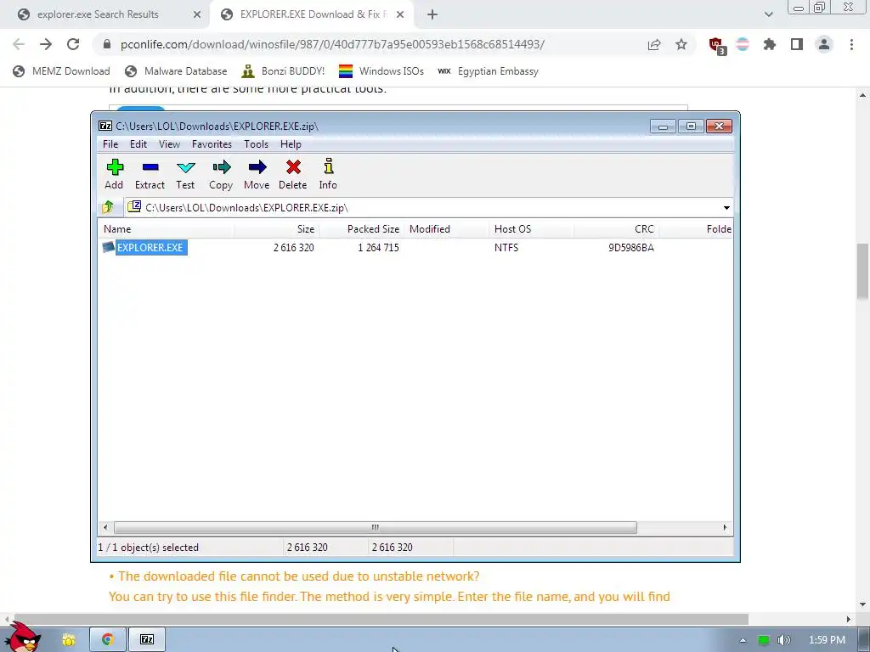Image resolution: width=870 pixels, height=652 pixels.
Task: Click the CRC value 9D5986BA
Action: click(x=631, y=248)
